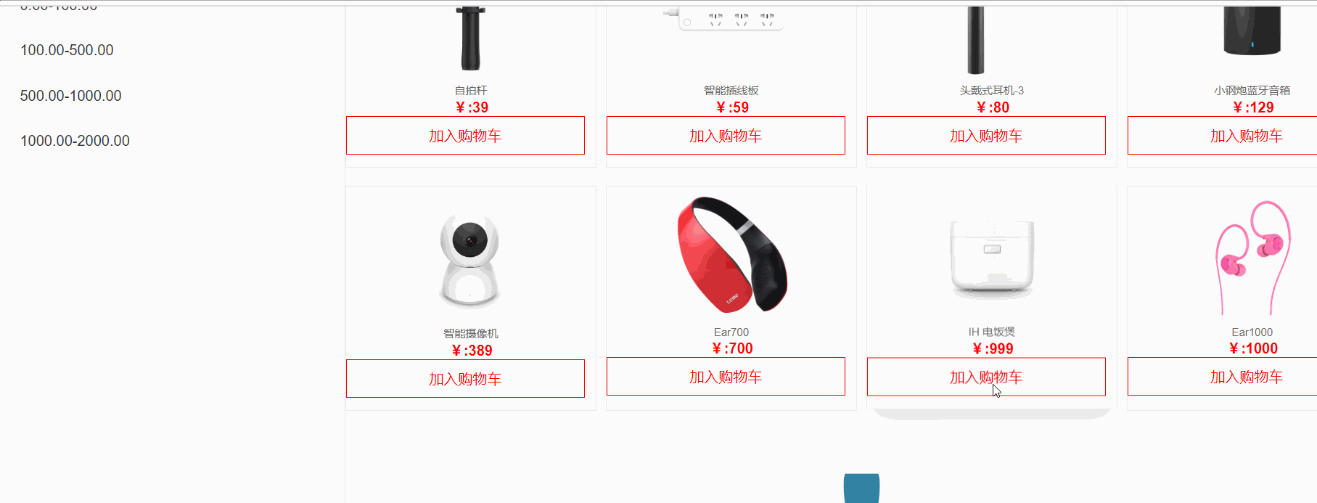This screenshot has height=503, width=1317.
Task: Filter by 100.00-500.00 price range
Action: click(67, 50)
